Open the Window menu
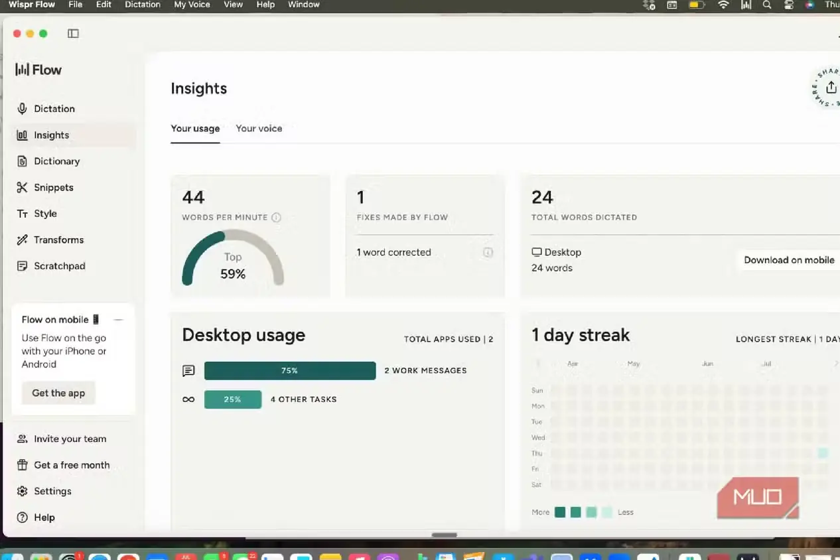 (304, 5)
